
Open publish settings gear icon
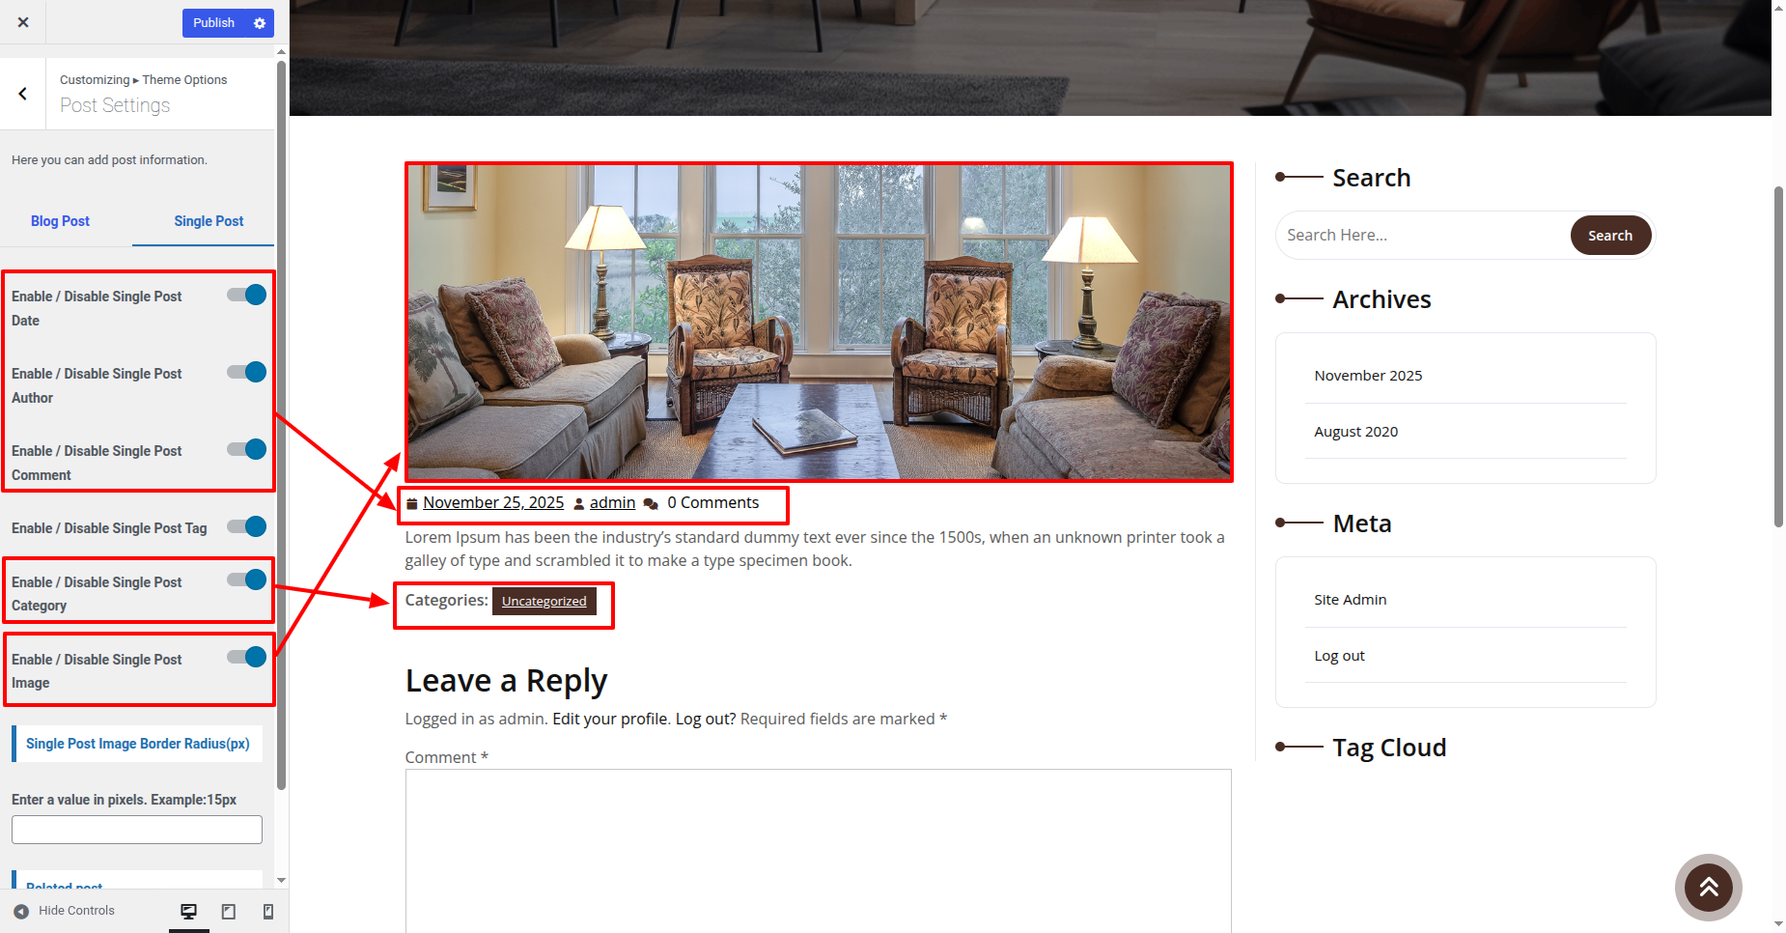tap(260, 23)
